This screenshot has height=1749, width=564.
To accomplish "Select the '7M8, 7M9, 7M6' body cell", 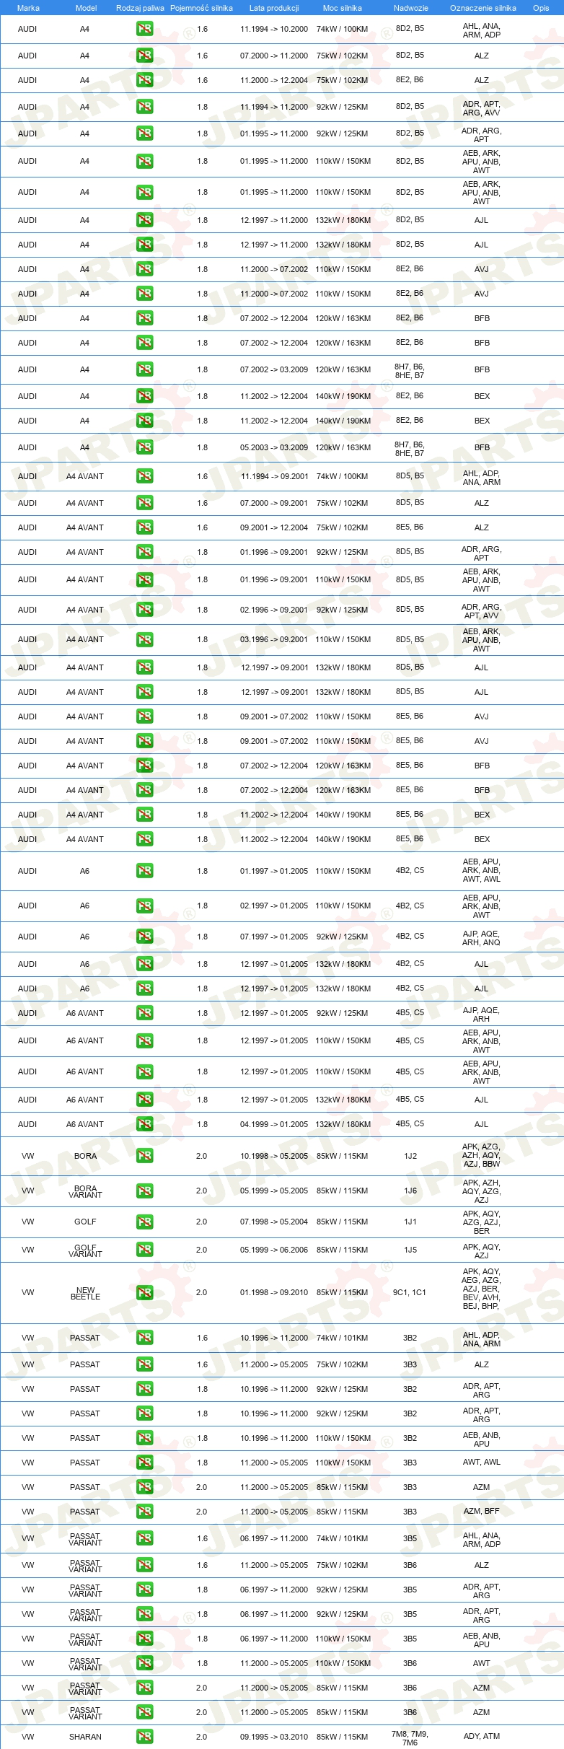I will point(410,1737).
